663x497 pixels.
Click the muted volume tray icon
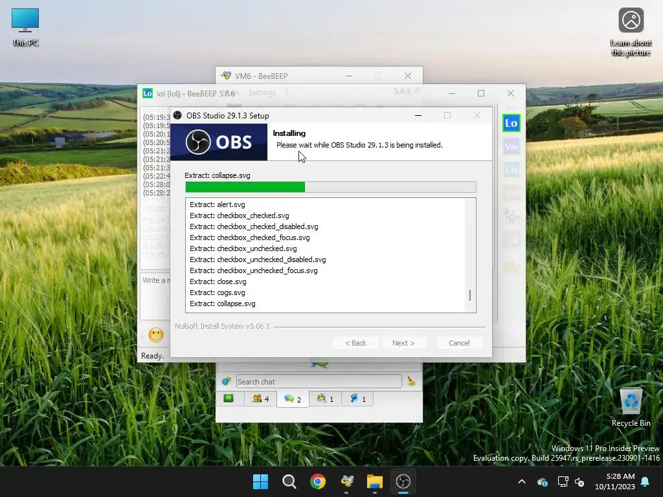(x=579, y=481)
